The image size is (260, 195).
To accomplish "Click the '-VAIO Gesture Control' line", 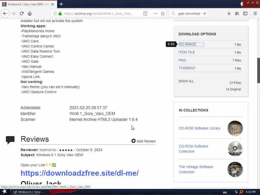I will point(39,92).
